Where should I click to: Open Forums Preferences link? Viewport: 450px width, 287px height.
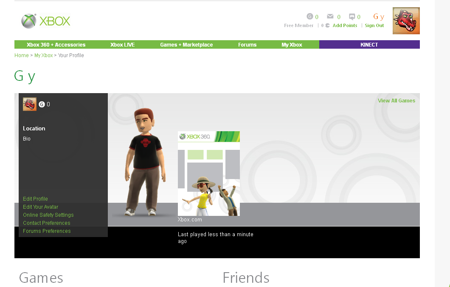[x=47, y=231]
